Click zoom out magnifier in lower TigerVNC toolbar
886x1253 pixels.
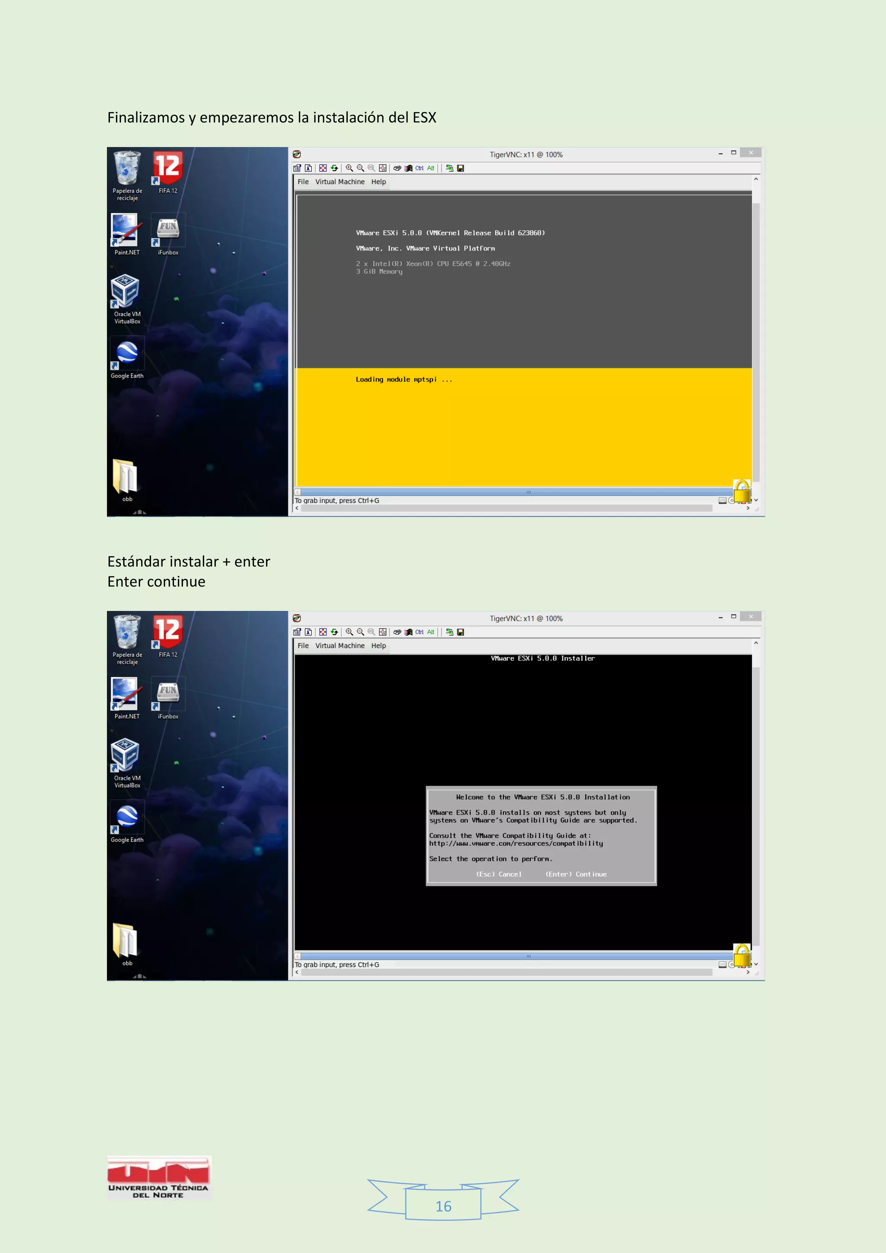coord(360,632)
